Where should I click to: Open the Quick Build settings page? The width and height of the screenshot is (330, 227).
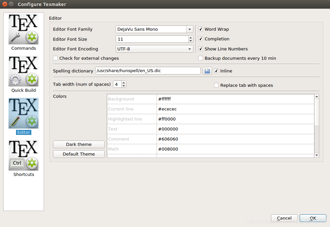click(23, 74)
